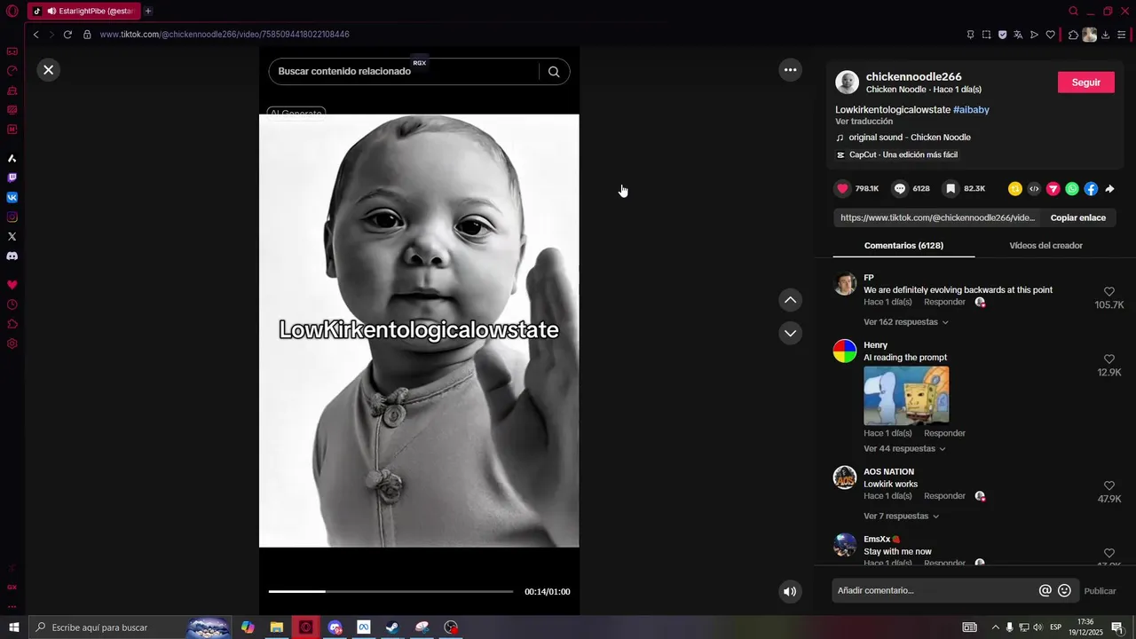
Task: Open a new browser tab with plus
Action: [x=148, y=12]
